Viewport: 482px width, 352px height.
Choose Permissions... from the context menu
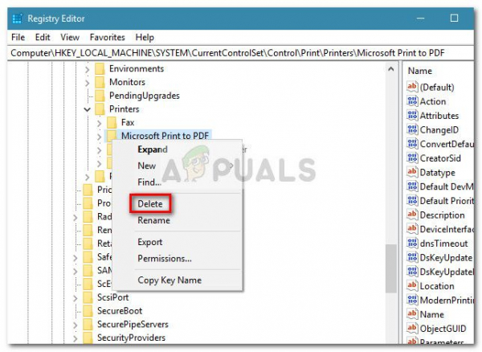(x=165, y=258)
